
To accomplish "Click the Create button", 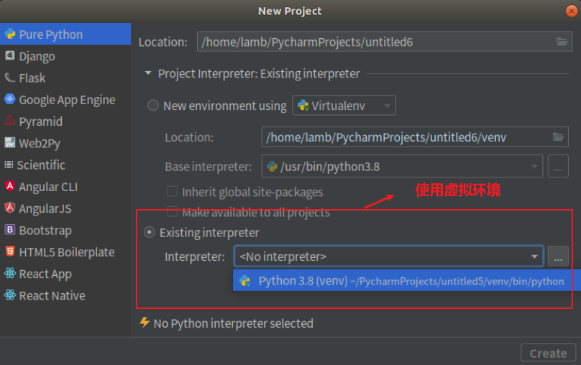I will coord(548,353).
